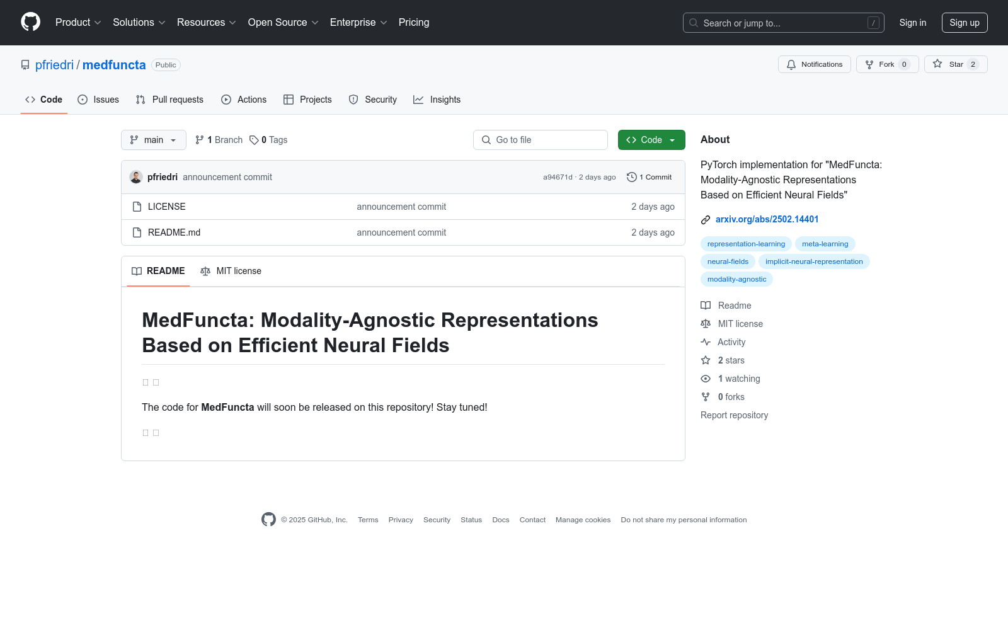Viewport: 1008px width, 630px height.
Task: Click the meta-learning topic tag
Action: tap(825, 244)
